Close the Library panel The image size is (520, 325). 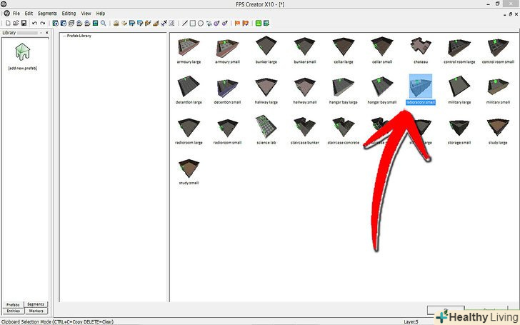46,33
